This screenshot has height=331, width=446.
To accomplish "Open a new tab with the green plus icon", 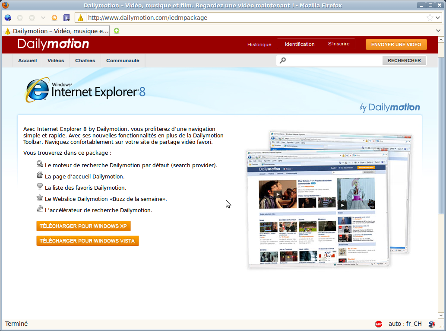I will (x=117, y=31).
